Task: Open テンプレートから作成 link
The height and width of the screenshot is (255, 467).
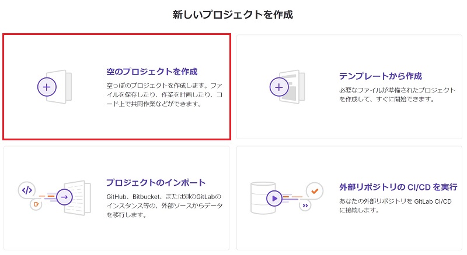Action: point(381,76)
